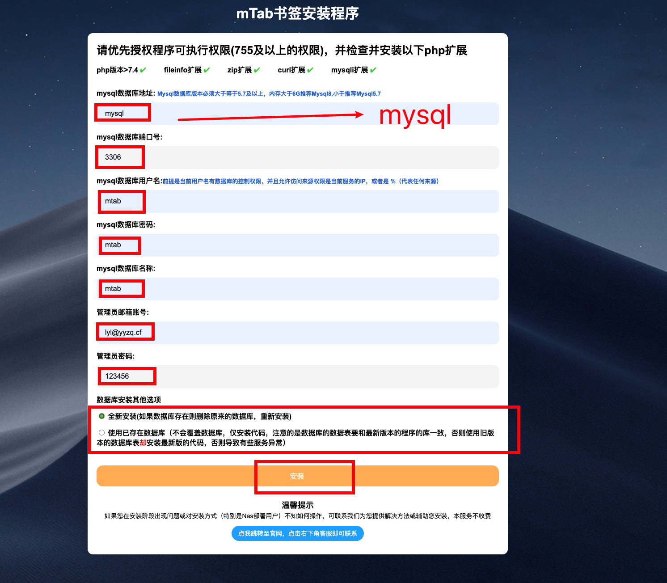Click the green checkmark next to zip扩展
The image size is (667, 583).
click(x=257, y=70)
